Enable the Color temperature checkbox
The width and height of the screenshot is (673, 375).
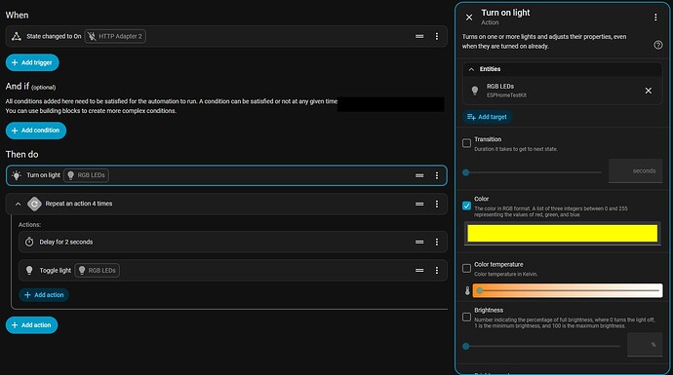[466, 268]
